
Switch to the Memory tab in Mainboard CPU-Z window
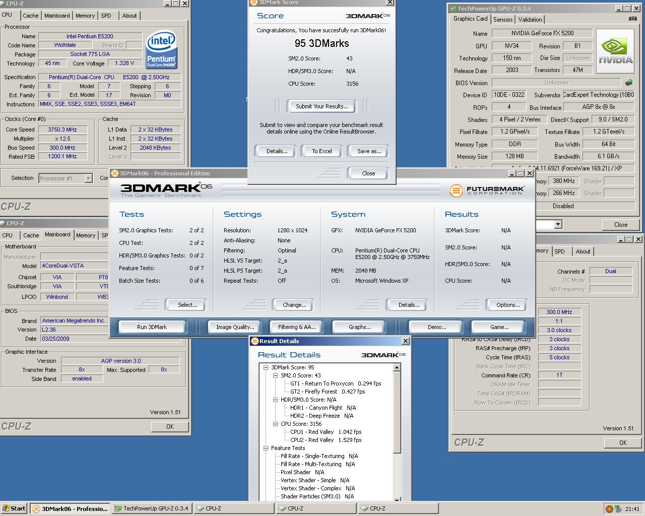pyautogui.click(x=85, y=235)
